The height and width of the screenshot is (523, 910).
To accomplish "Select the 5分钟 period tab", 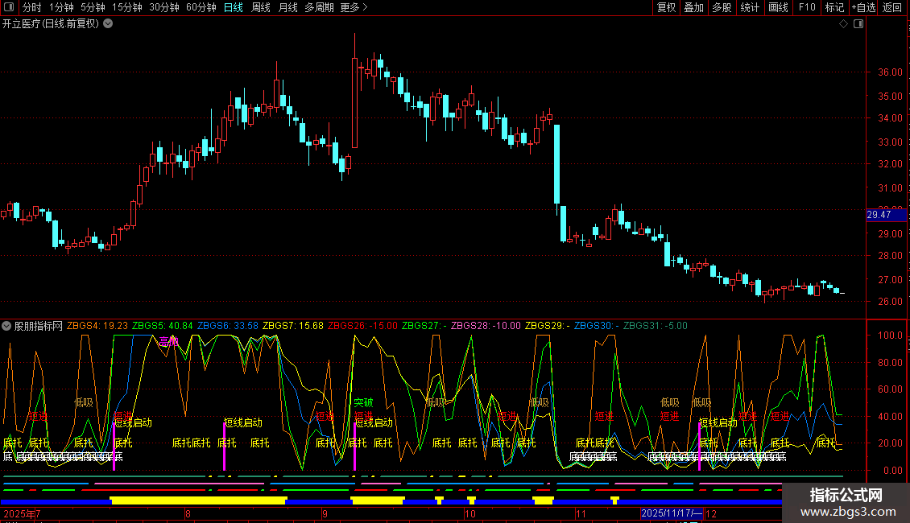I will (93, 7).
